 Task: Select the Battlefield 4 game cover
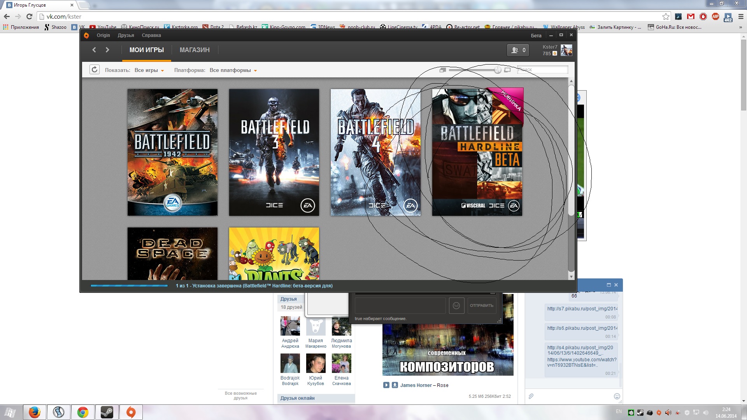click(375, 152)
